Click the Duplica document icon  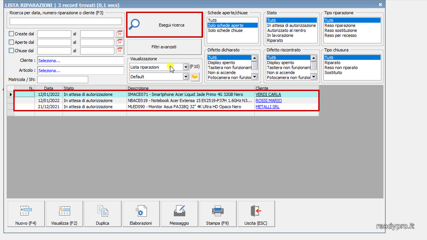point(102,214)
